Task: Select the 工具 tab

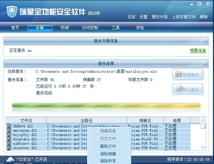Action: coord(116,28)
